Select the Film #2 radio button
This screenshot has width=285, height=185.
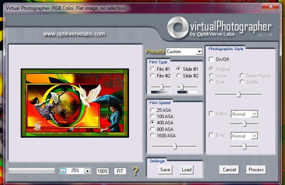pyautogui.click(x=152, y=75)
